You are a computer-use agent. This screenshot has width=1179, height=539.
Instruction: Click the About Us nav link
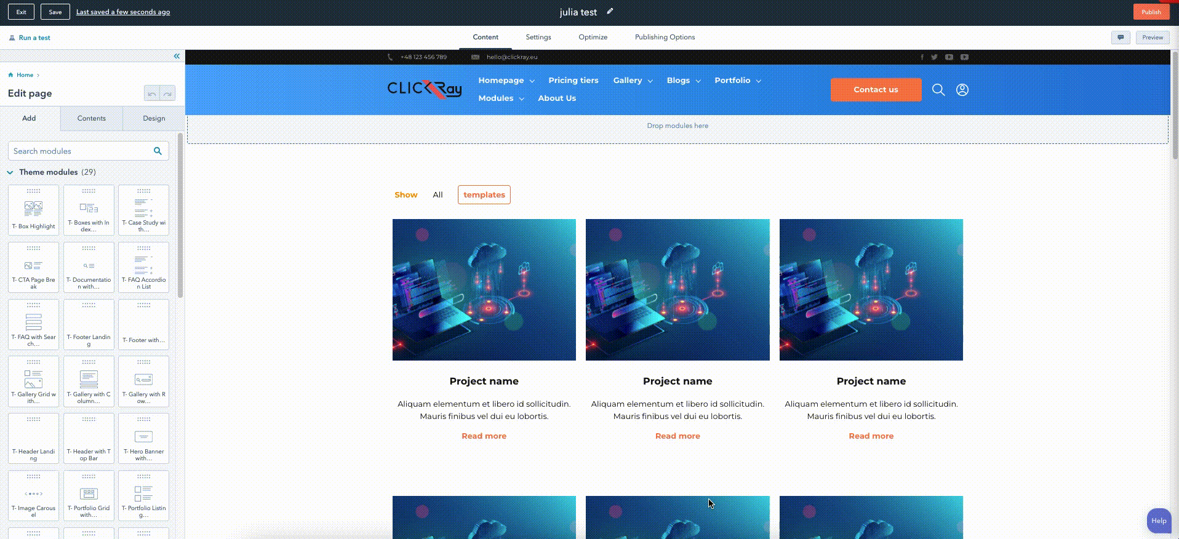pyautogui.click(x=557, y=98)
